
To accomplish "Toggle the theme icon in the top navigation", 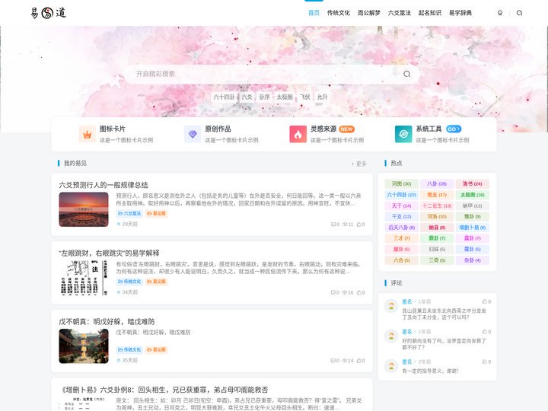I will pos(500,13).
